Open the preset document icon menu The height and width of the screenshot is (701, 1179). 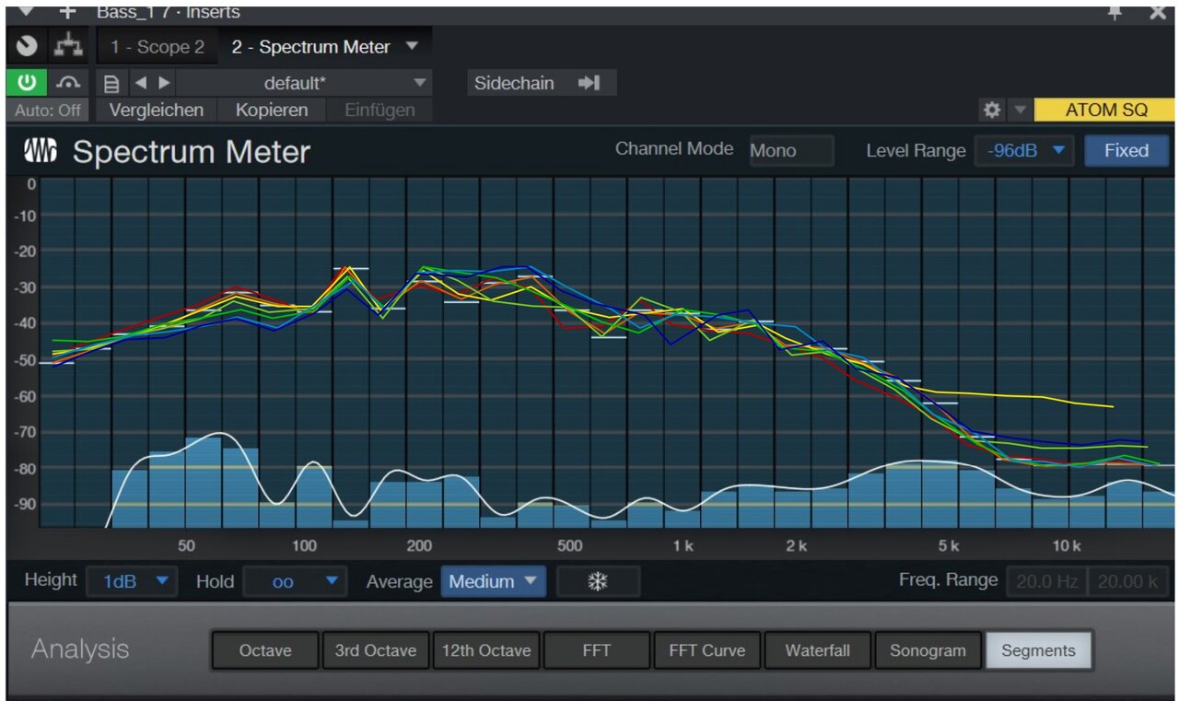pyautogui.click(x=111, y=84)
